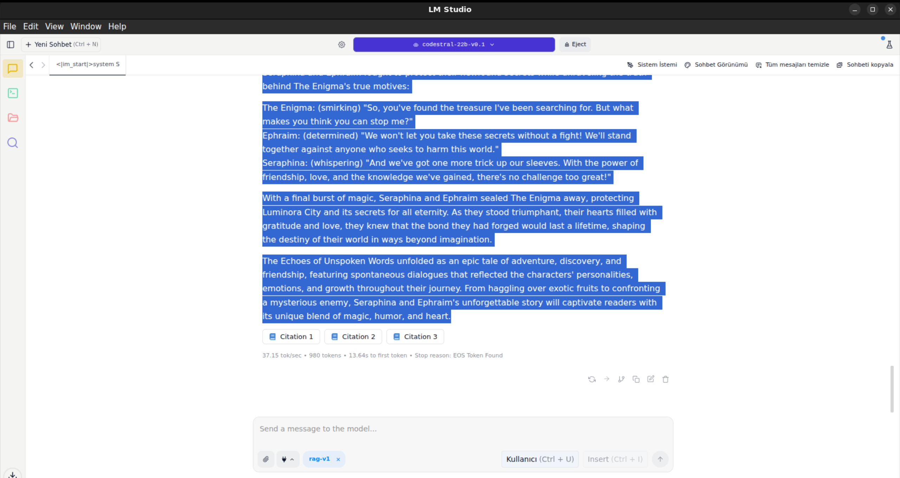The height and width of the screenshot is (478, 900).
Task: Open the chat view in the sidebar
Action: tap(13, 68)
